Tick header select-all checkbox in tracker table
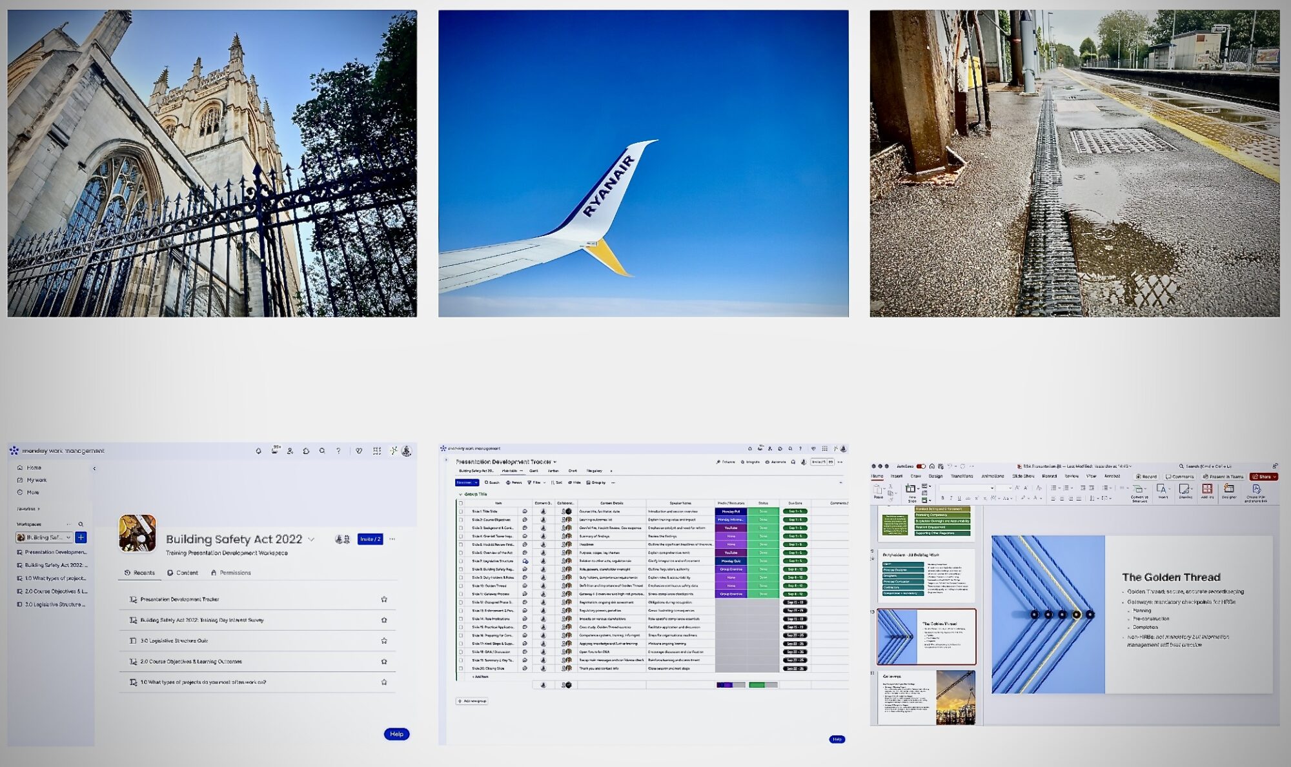Screen dimensions: 1291x767 (461, 503)
